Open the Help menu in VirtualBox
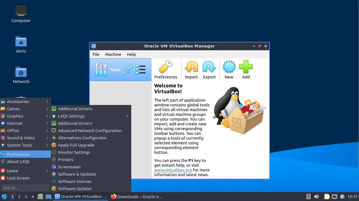The height and width of the screenshot is (201, 359). [131, 54]
